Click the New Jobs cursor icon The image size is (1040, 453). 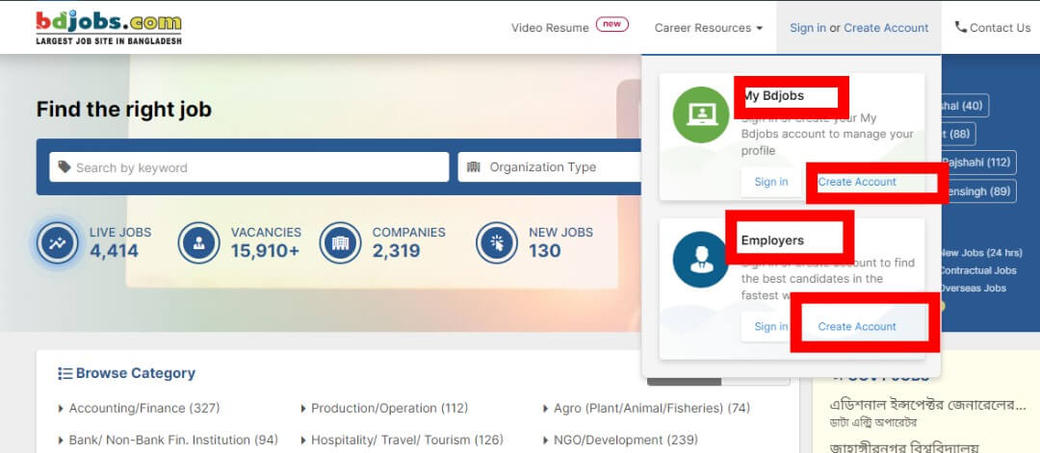click(497, 243)
